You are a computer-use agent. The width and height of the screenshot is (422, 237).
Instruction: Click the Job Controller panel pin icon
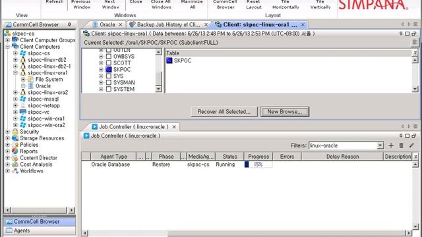point(401,136)
